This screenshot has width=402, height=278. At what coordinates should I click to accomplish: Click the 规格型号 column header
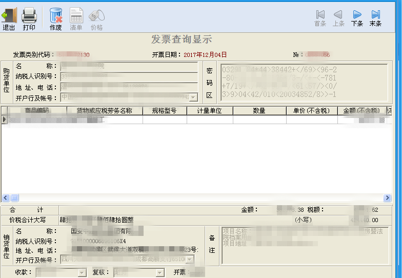pos(165,111)
